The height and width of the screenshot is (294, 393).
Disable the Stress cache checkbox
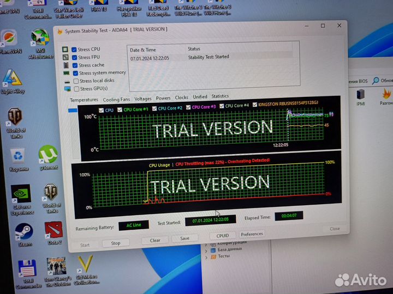point(75,65)
